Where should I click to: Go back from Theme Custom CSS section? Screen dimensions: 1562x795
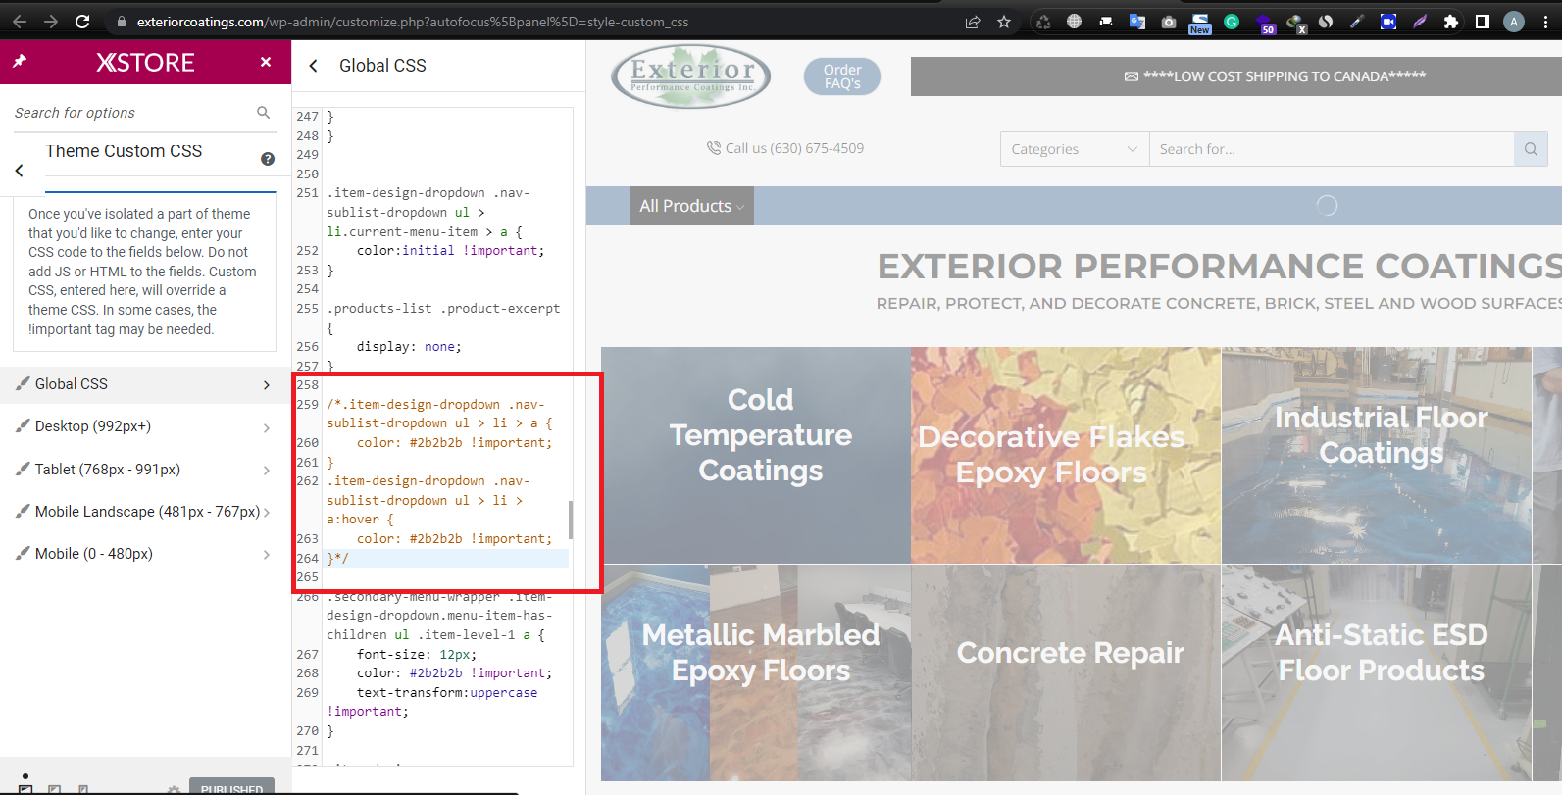click(20, 171)
